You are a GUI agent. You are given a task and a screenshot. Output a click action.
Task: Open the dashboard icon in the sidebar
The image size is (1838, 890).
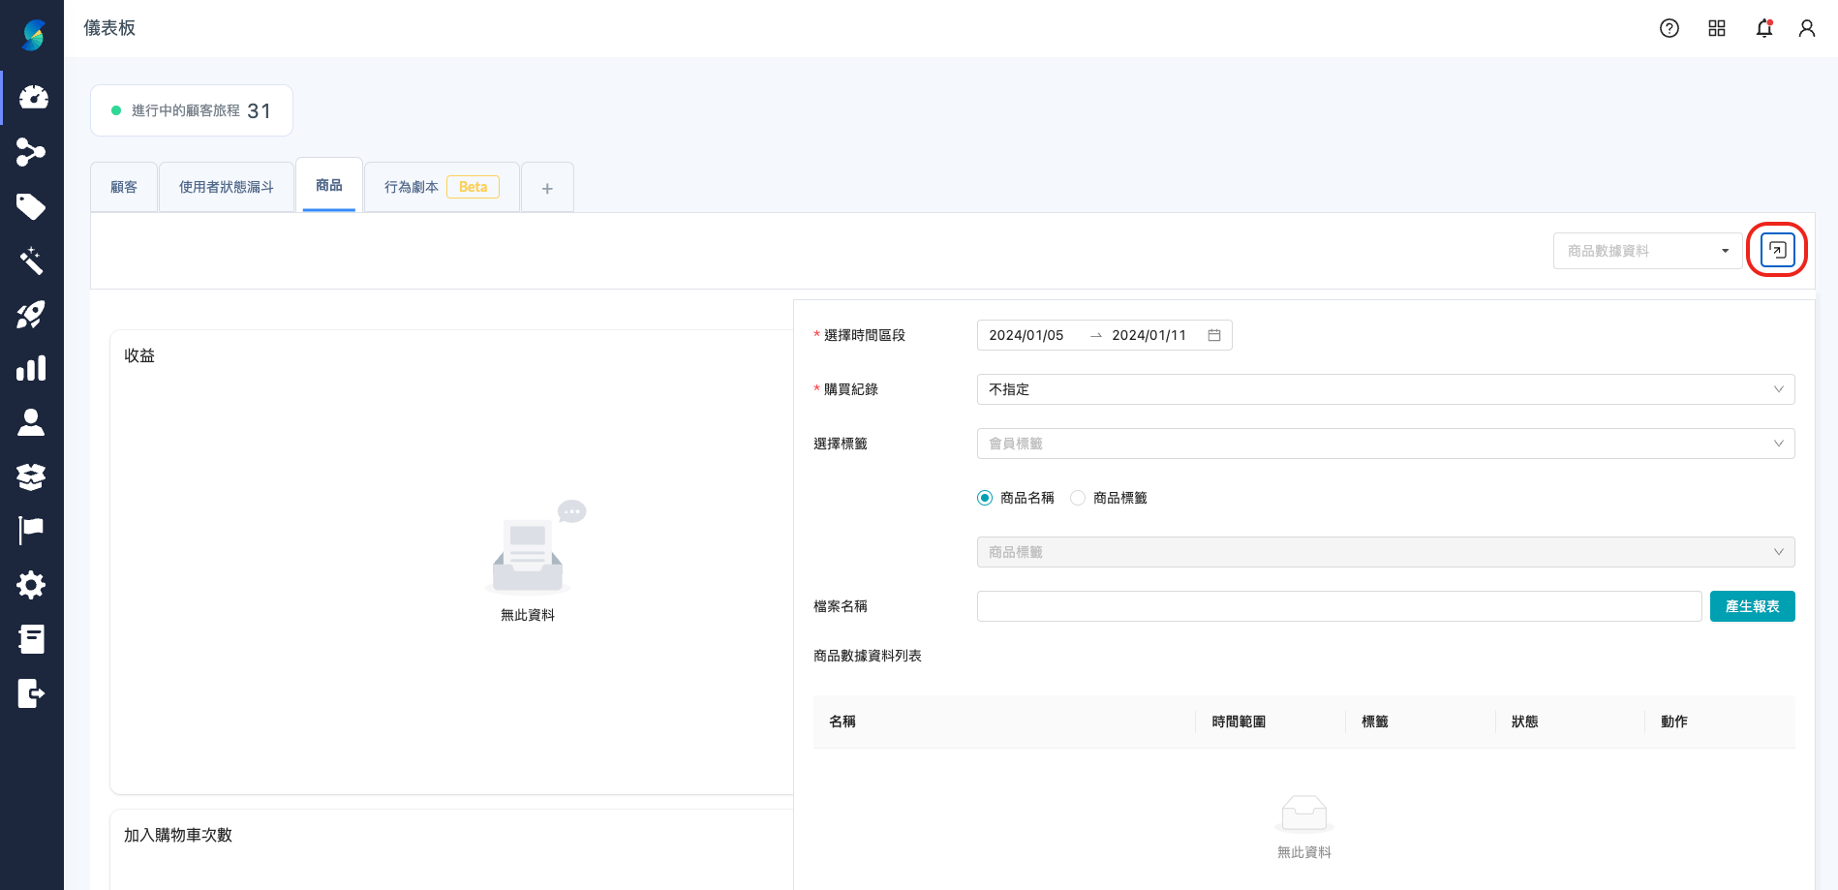point(32,97)
